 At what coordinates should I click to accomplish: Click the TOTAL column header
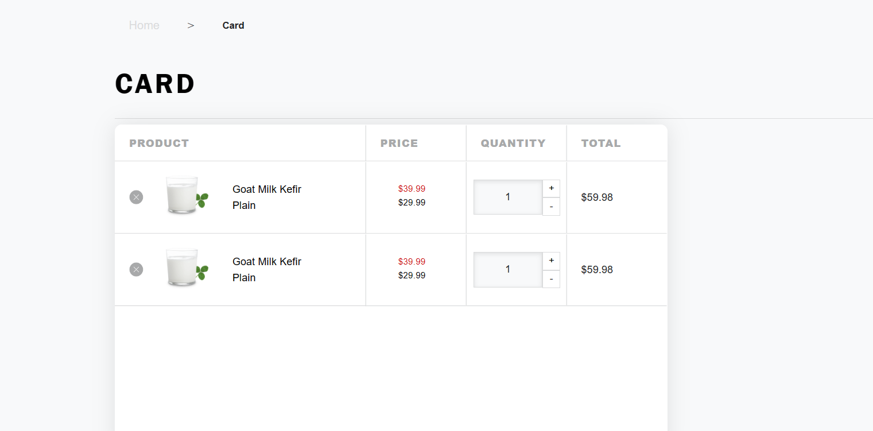point(601,143)
